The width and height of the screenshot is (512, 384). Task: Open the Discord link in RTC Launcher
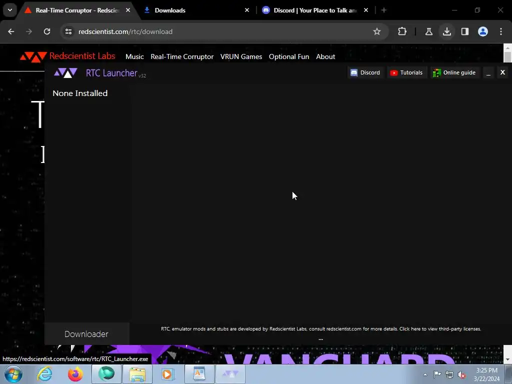tap(365, 72)
